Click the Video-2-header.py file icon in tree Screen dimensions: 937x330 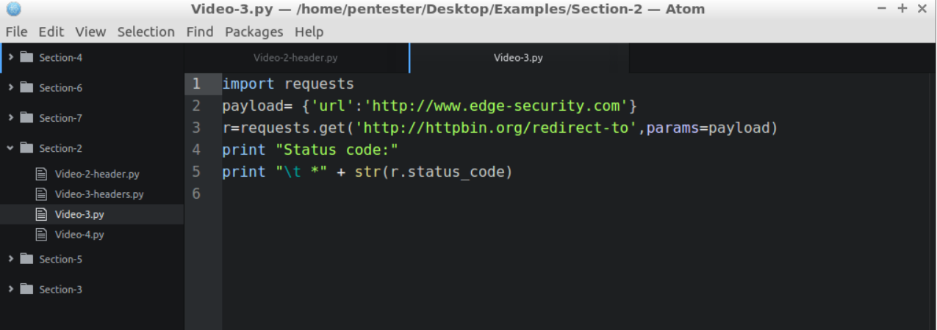(42, 174)
